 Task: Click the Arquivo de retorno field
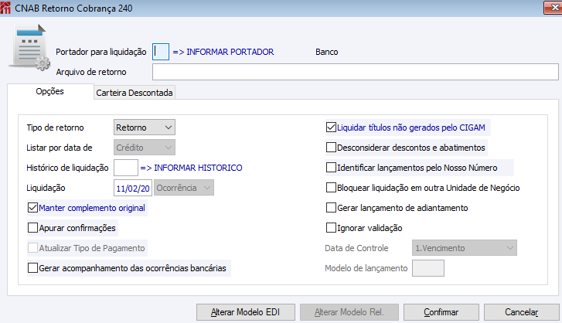point(355,73)
